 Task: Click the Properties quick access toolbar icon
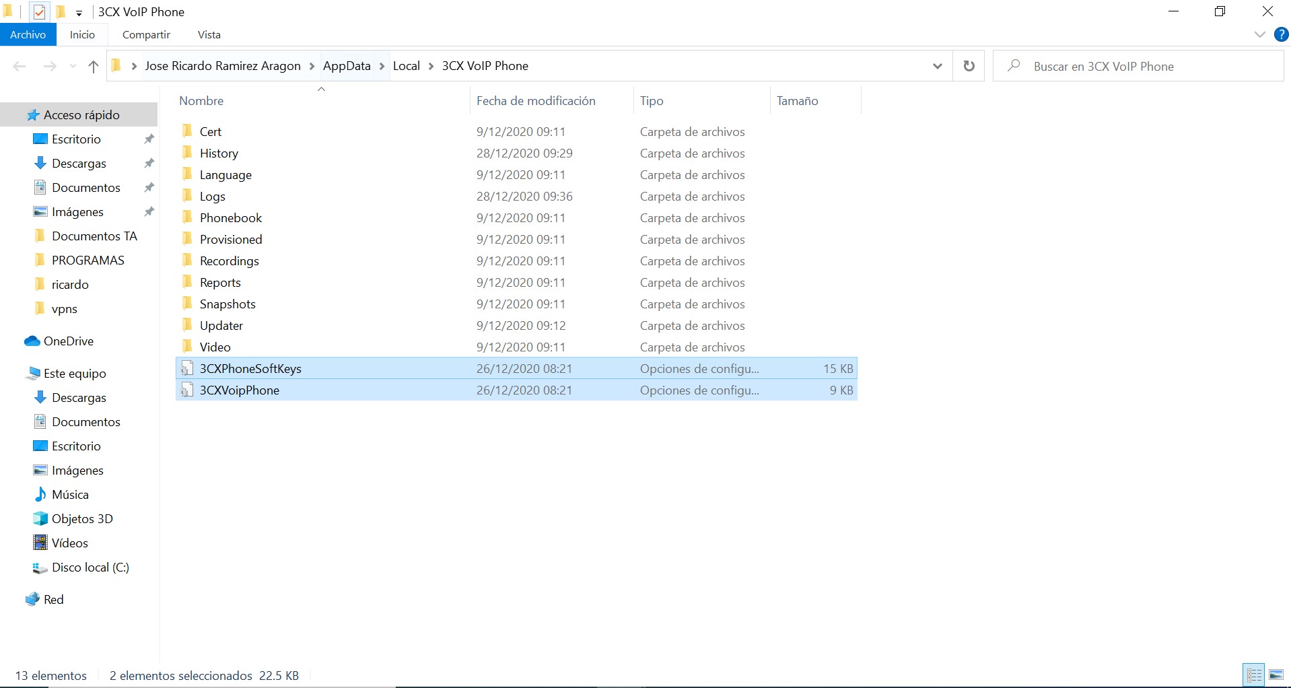tap(39, 11)
